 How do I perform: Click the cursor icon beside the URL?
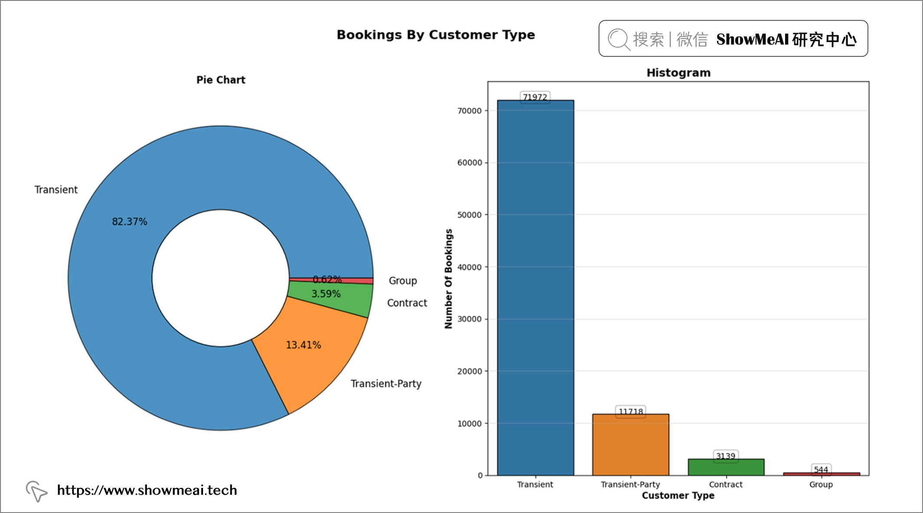[x=36, y=491]
